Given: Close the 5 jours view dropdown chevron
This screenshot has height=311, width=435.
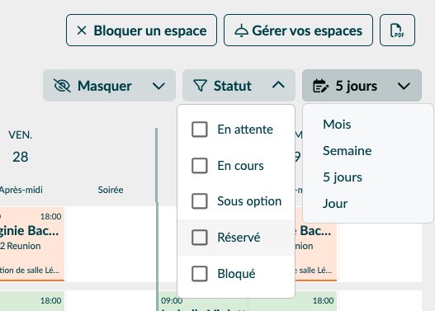Looking at the screenshot, I should click(404, 86).
